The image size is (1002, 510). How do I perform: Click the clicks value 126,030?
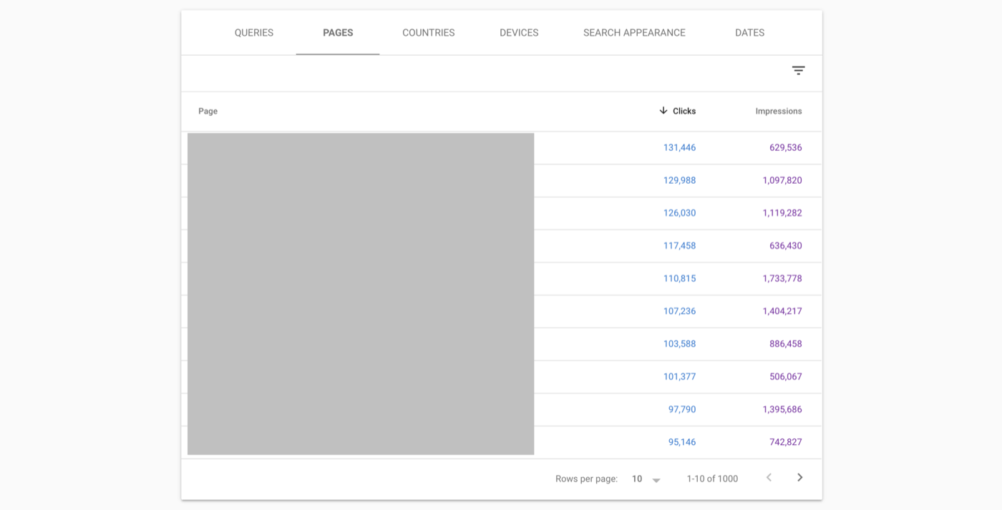click(x=679, y=213)
